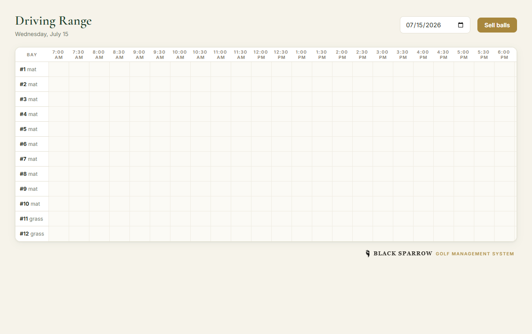The image size is (532, 334).
Task: Book bay #7 mat at 11:00 AM slot
Action: 221,159
